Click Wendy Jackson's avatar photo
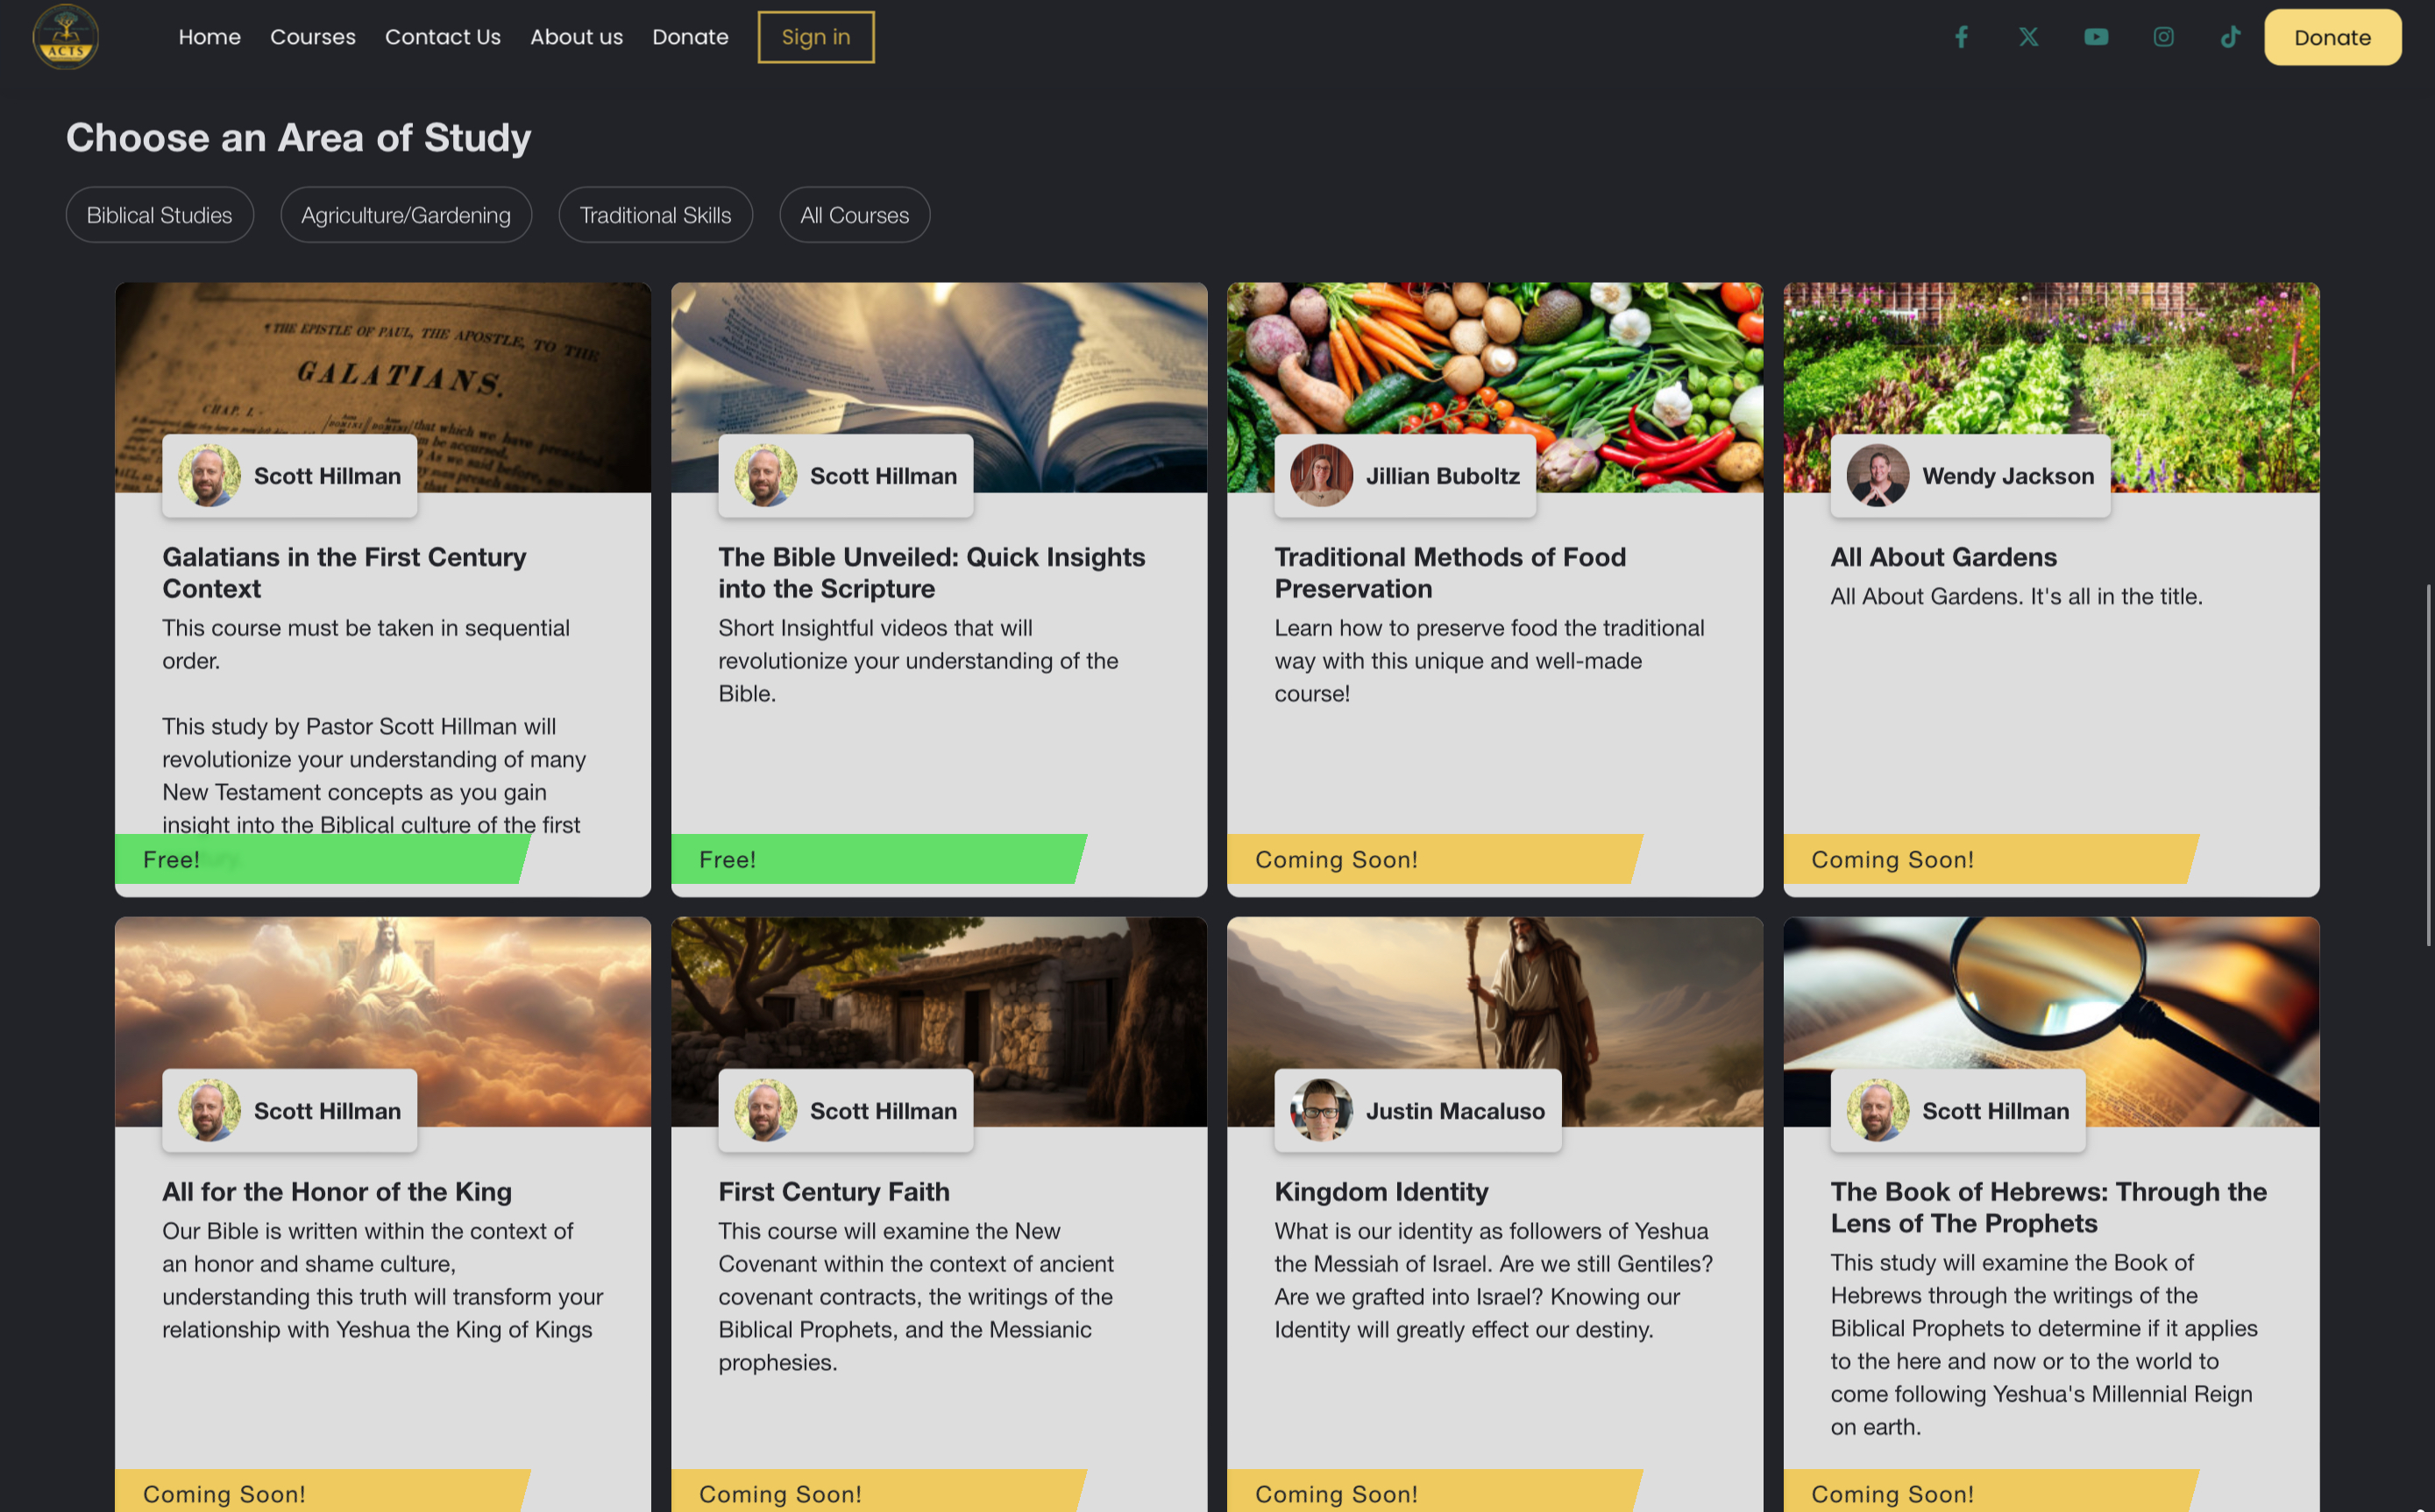This screenshot has width=2435, height=1512. (x=1877, y=476)
